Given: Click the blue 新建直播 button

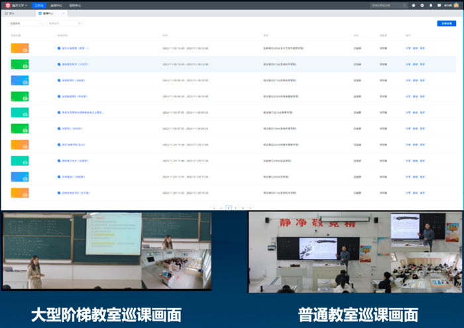Looking at the screenshot, I should pyautogui.click(x=446, y=23).
